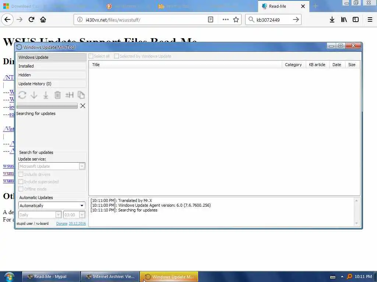Click the install updates icon

pos(46,95)
